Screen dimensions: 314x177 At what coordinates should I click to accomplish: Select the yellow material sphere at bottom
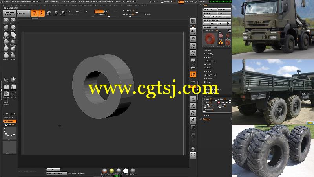click(x=112, y=171)
